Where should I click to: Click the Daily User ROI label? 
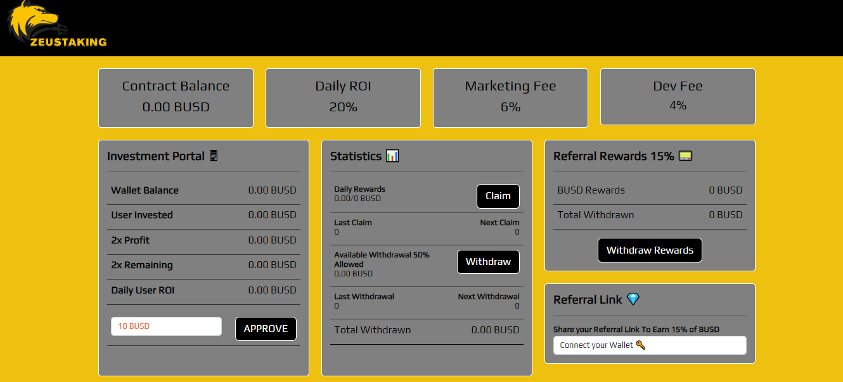143,290
